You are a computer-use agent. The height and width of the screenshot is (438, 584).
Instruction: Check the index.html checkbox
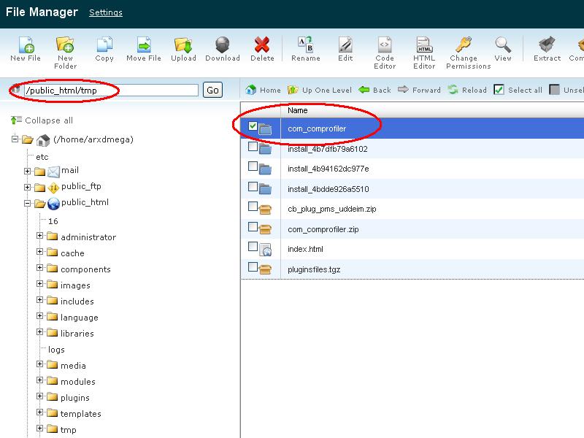click(253, 247)
